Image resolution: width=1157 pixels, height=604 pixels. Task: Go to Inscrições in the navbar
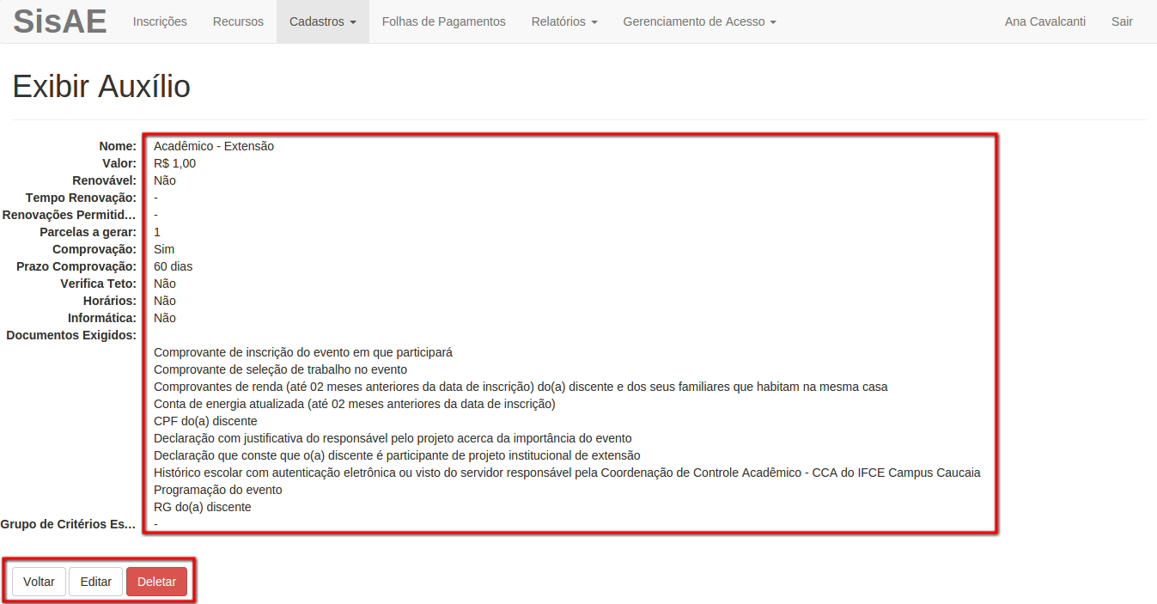tap(160, 21)
